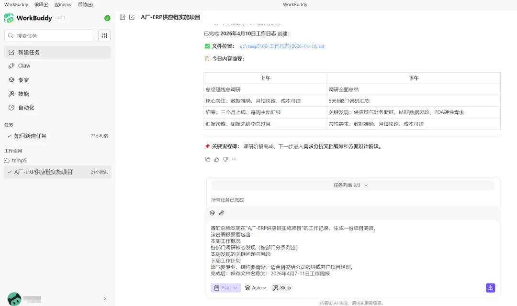Open the Plan mode dropdown
Image resolution: width=517 pixels, height=306 pixels.
click(x=226, y=288)
